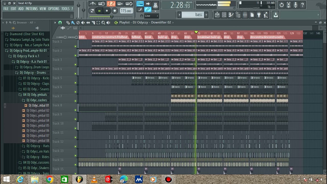Click the 115.000 tempo field

pyautogui.click(x=126, y=11)
